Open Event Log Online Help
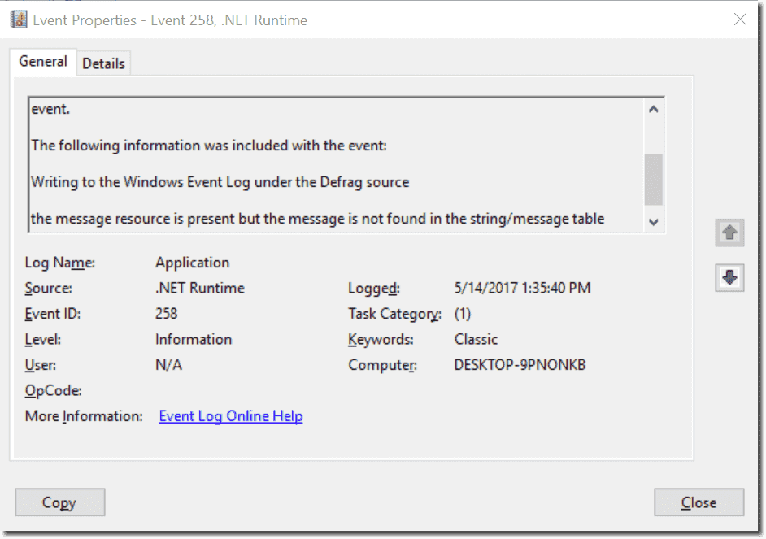Screen dimensions: 766x539 point(230,415)
